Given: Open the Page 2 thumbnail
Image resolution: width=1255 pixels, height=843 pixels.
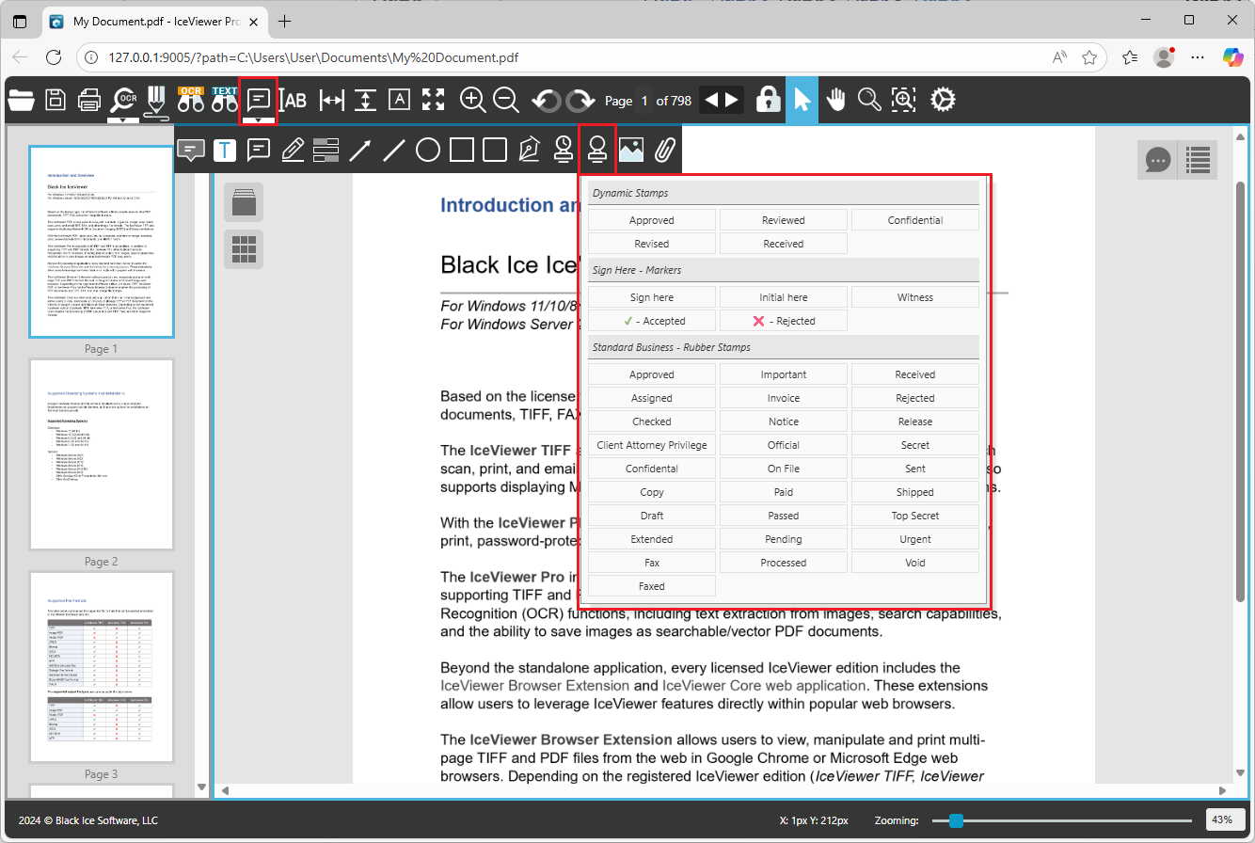Looking at the screenshot, I should pos(102,454).
